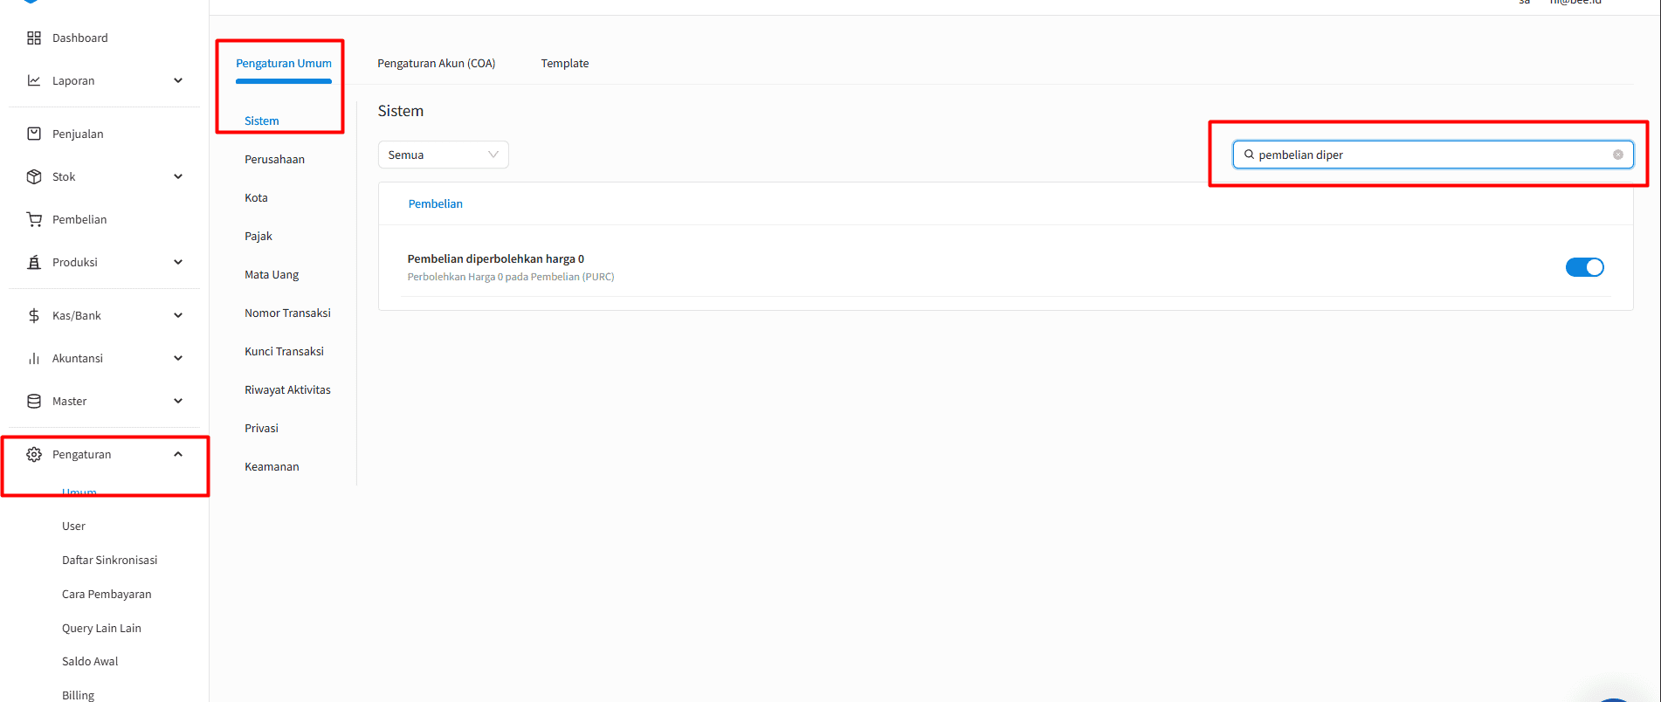
Task: Click the Kas/Bank dollar icon
Action: [x=34, y=315]
